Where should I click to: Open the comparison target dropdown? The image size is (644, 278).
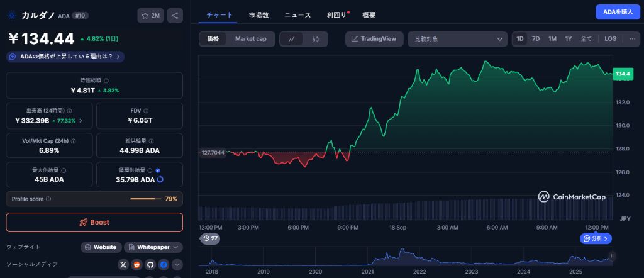pyautogui.click(x=457, y=39)
